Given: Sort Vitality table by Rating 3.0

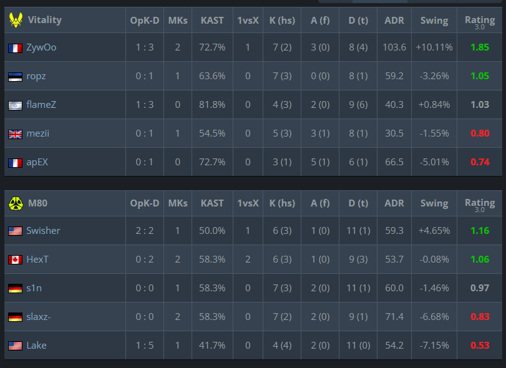Looking at the screenshot, I should tap(480, 22).
